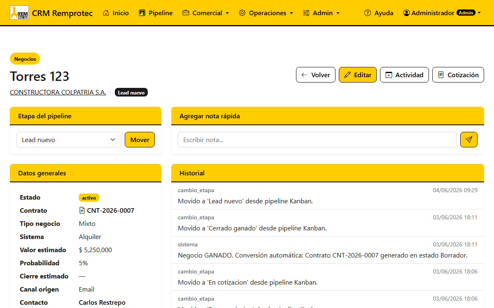Image resolution: width=494 pixels, height=308 pixels.
Task: Click the Etapa del pipeline header
Action: 86,116
